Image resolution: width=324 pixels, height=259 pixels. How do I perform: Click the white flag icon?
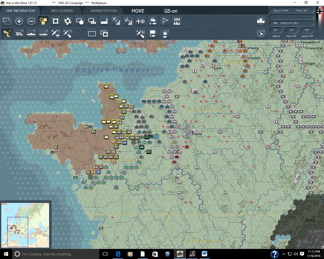point(165,21)
